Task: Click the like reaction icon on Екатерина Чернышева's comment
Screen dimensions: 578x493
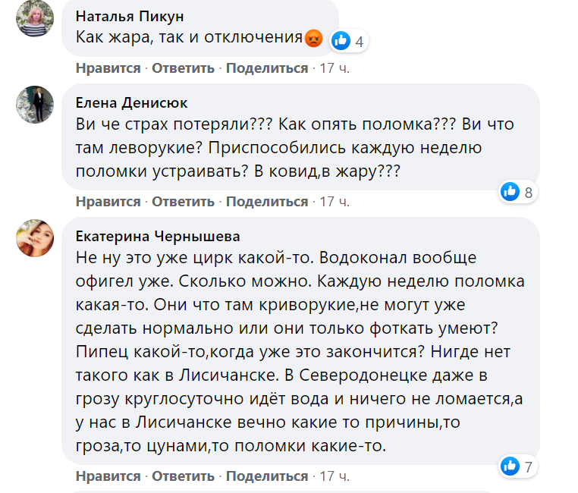Action: pos(510,466)
